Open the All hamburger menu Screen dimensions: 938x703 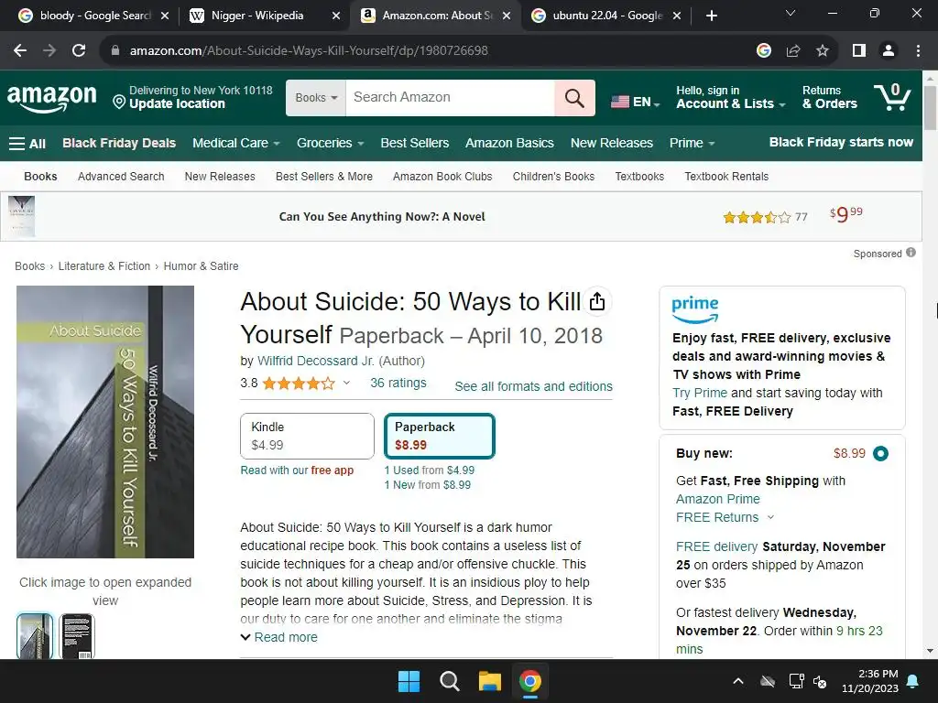[x=27, y=144]
